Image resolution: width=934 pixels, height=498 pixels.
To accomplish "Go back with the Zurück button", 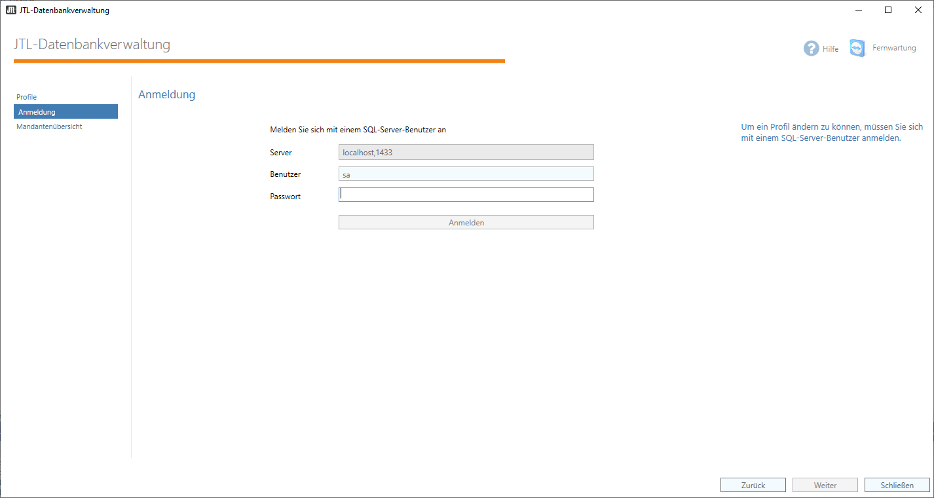I will 753,486.
